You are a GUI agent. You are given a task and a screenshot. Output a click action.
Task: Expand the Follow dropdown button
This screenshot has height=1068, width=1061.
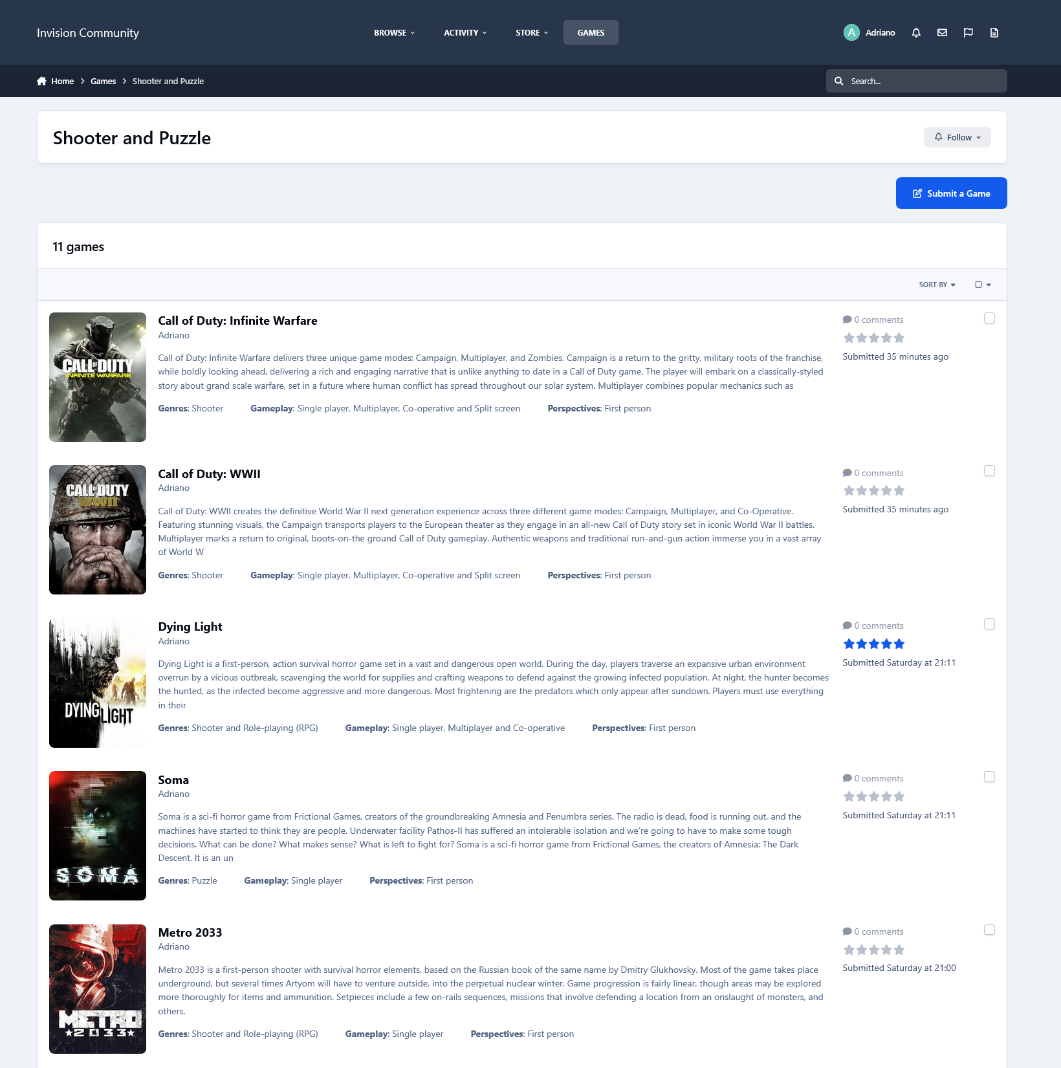[x=957, y=137]
